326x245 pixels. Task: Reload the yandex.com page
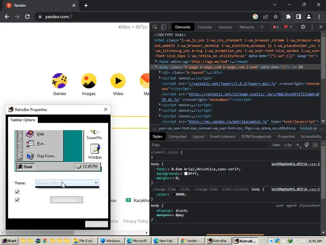(27, 17)
